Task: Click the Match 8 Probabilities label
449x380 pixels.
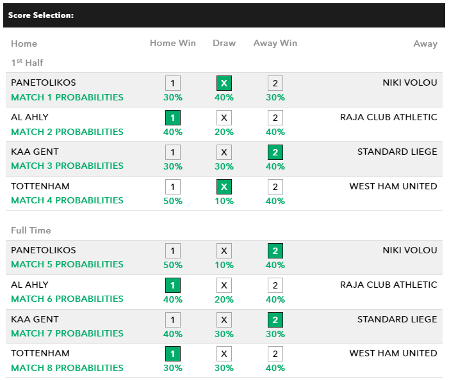Action: tap(67, 368)
